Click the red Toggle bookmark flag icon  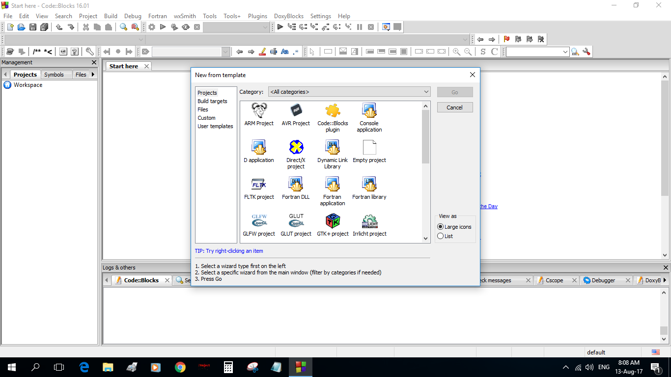pyautogui.click(x=506, y=39)
